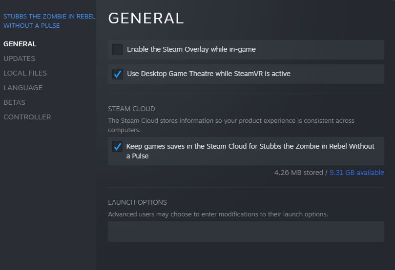Click the large General page heading
This screenshot has width=395, height=270.
[x=146, y=18]
